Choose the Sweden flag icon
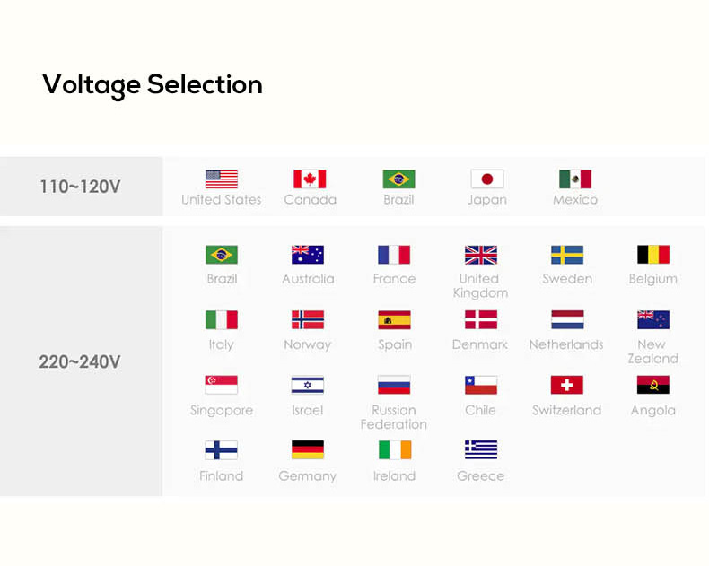Screen dimensions: 709x566 (567, 255)
